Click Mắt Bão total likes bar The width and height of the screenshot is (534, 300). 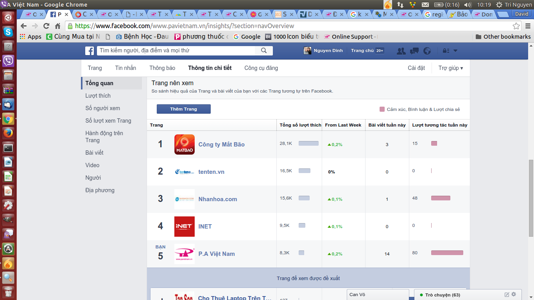pyautogui.click(x=308, y=143)
